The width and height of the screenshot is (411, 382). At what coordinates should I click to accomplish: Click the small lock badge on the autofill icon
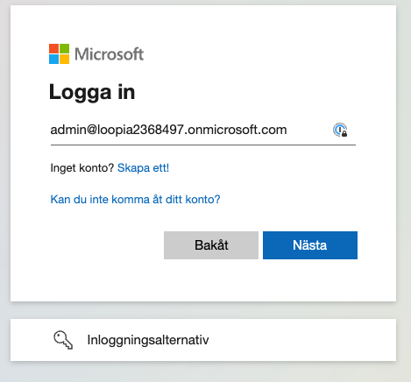(x=344, y=134)
